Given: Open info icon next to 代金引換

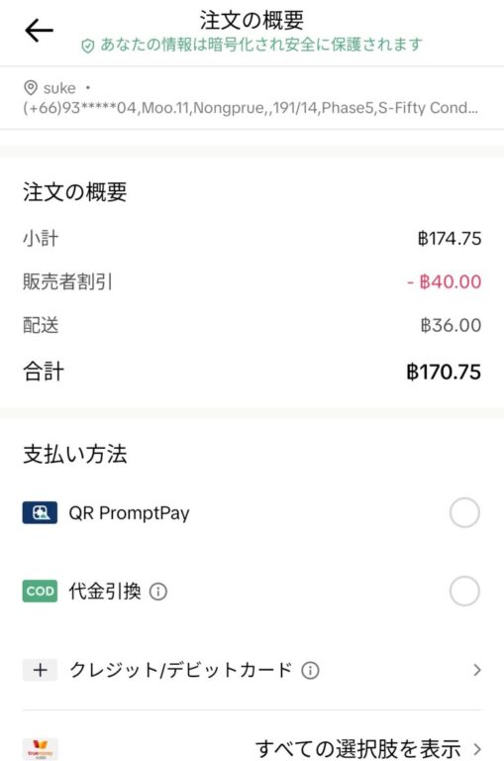Looking at the screenshot, I should 158,592.
